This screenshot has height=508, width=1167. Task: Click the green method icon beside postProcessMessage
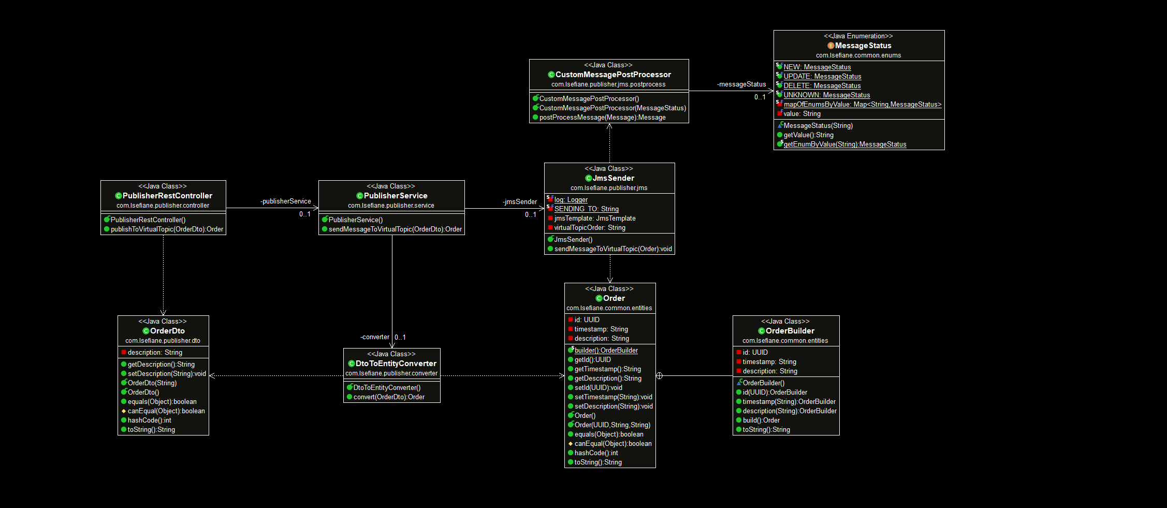[x=535, y=118]
